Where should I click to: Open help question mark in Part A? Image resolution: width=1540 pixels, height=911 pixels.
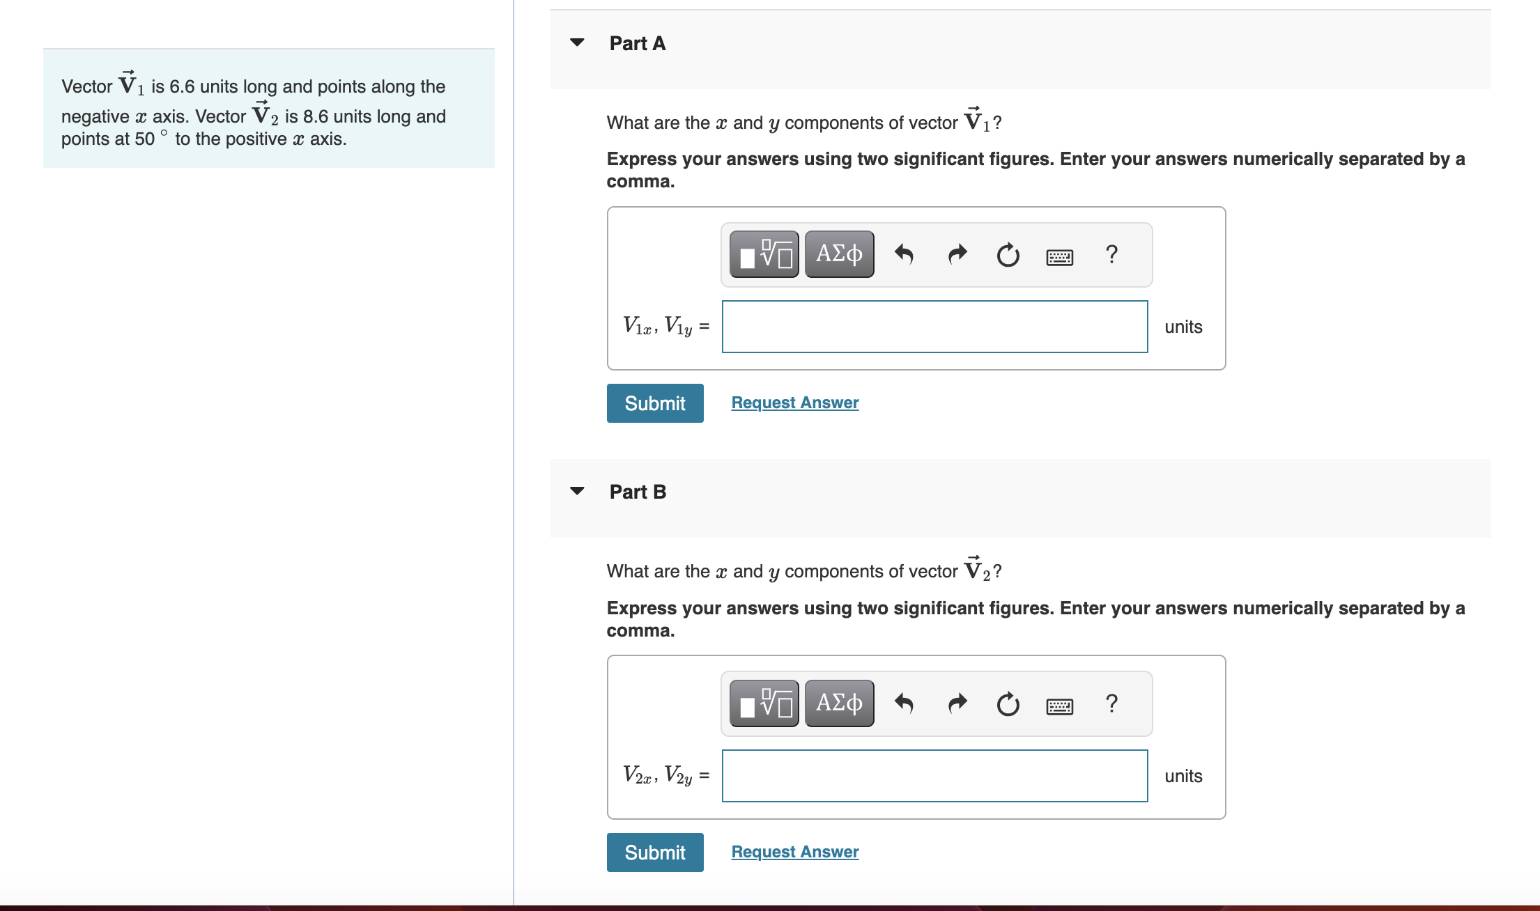[x=1111, y=254]
